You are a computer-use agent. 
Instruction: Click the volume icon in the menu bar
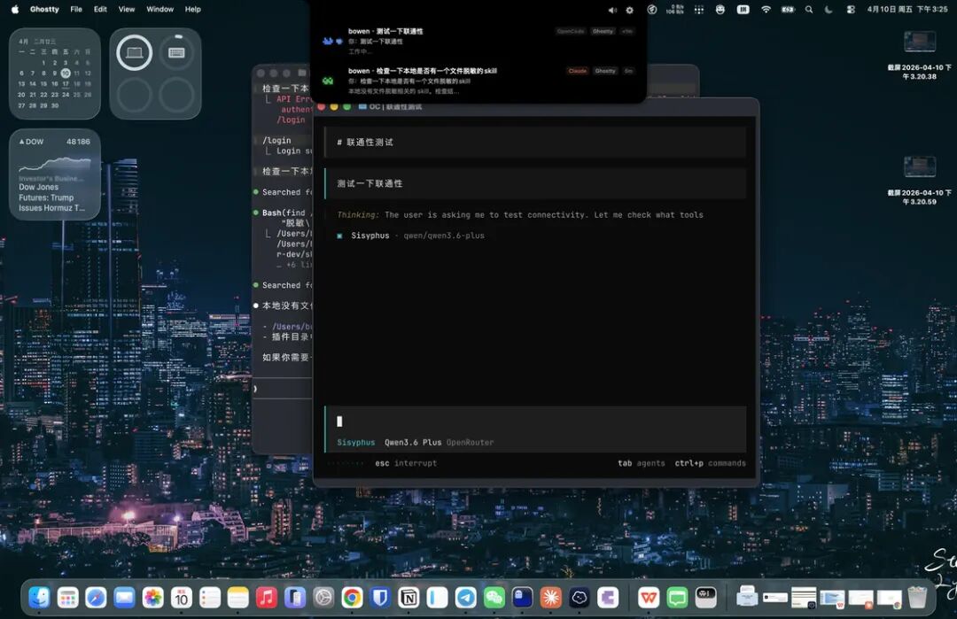(612, 10)
